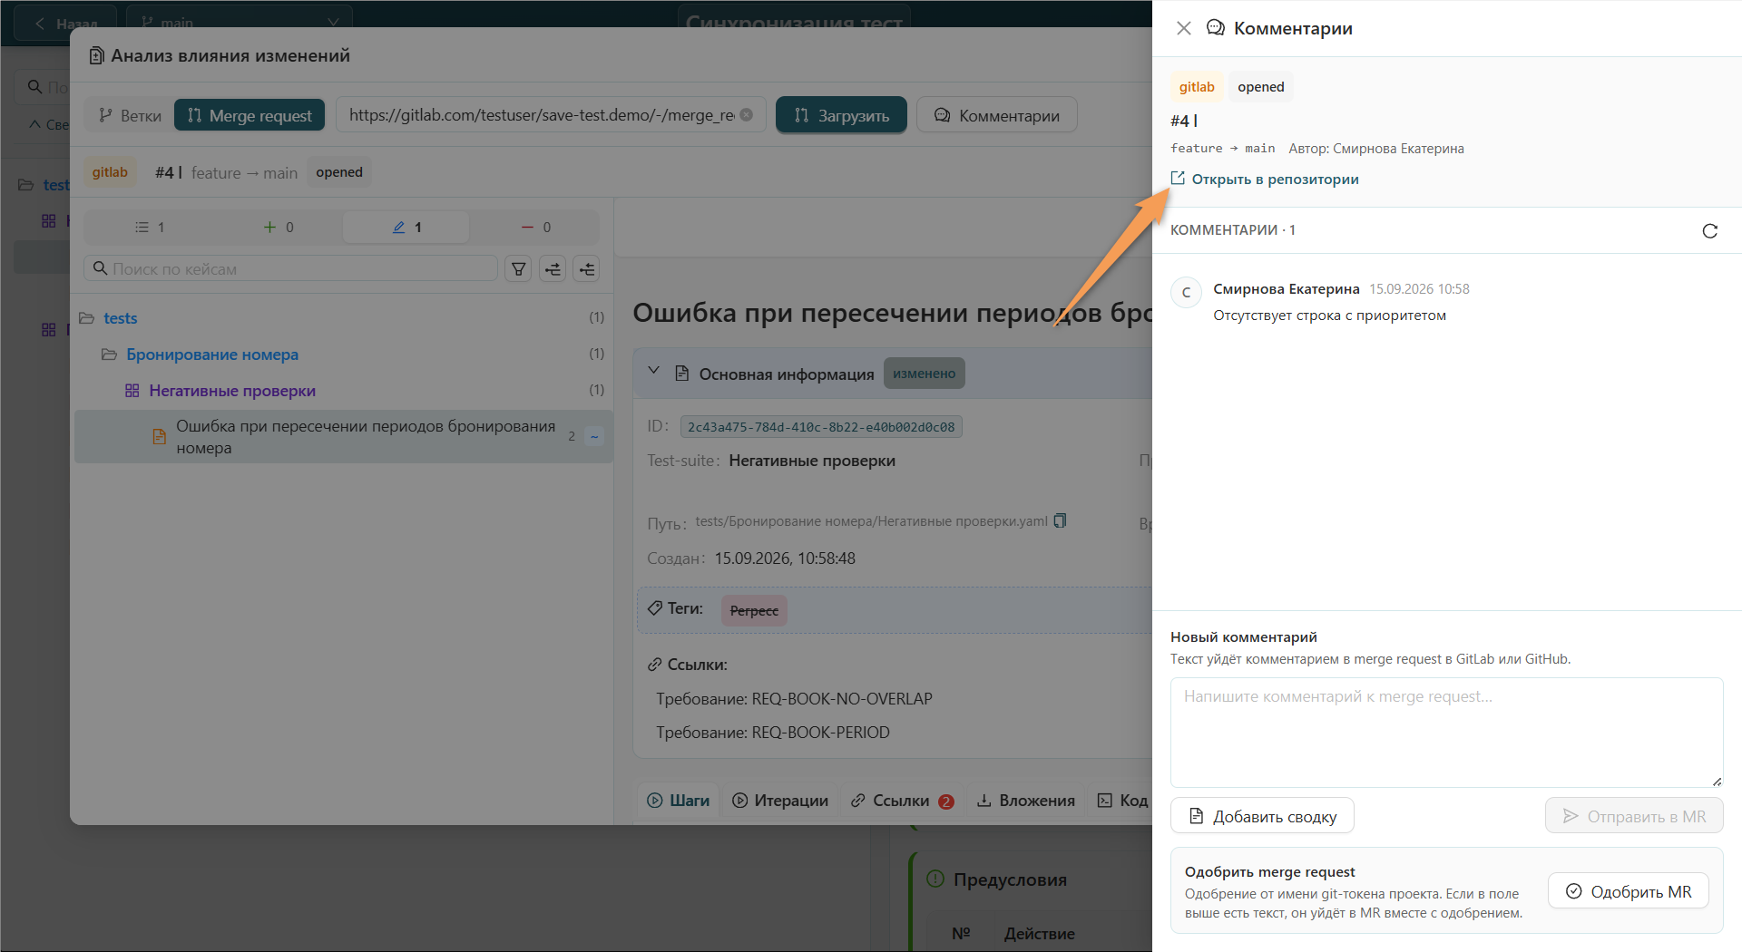Collapse the Основная информация section

pos(653,372)
